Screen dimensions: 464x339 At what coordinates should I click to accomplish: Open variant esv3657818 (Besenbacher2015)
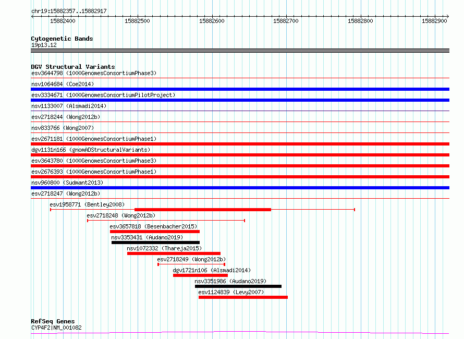pos(153,226)
